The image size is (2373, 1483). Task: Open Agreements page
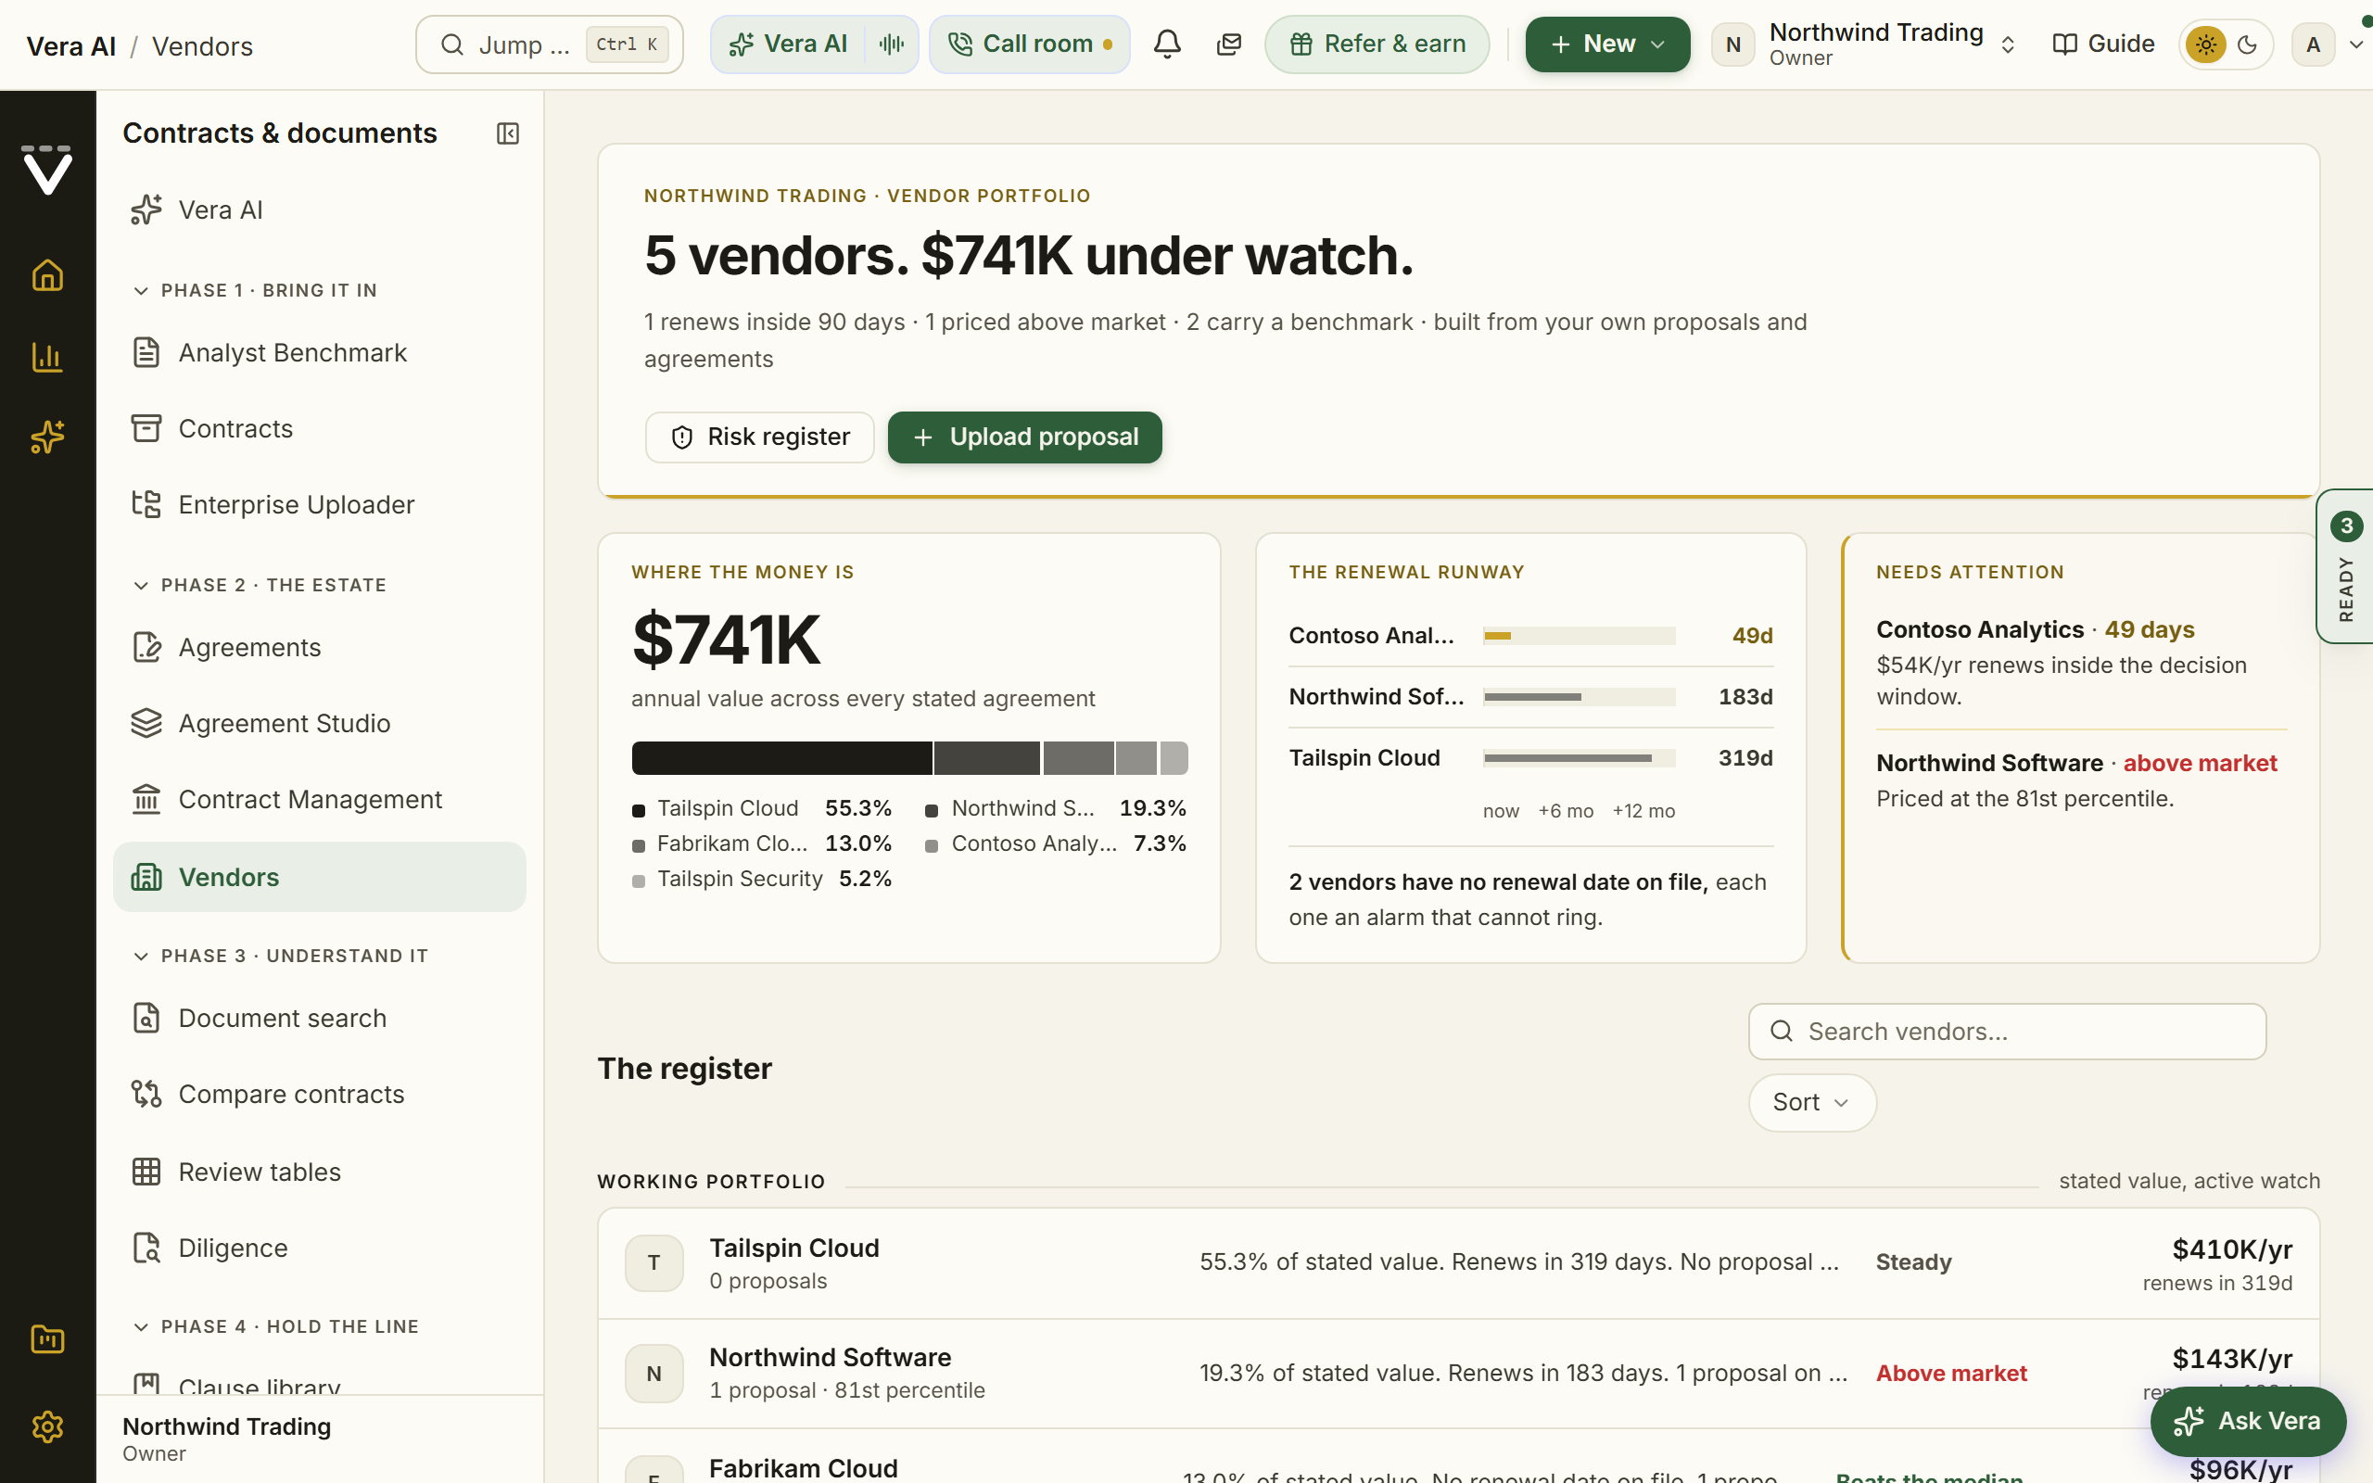(319, 647)
